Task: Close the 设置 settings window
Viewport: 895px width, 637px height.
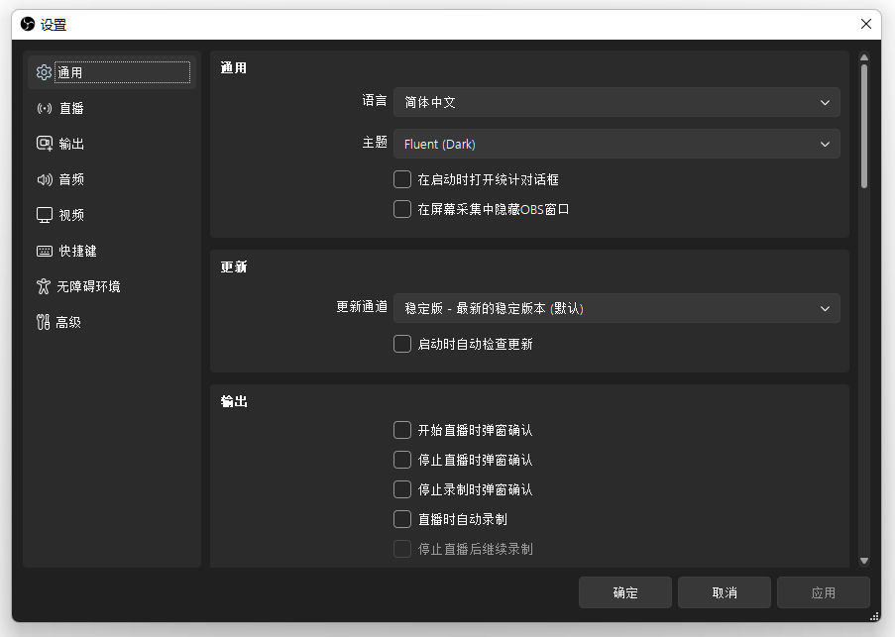Action: click(866, 24)
